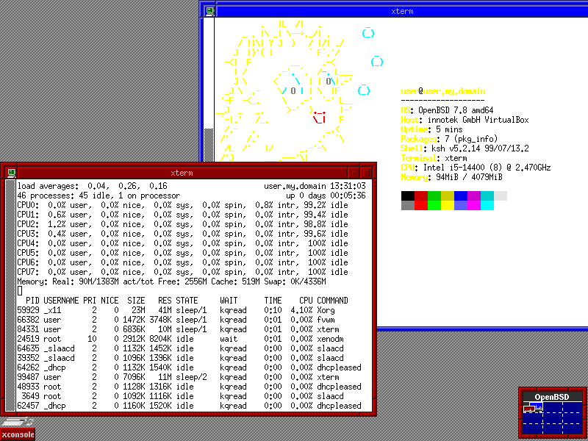Image resolution: width=588 pixels, height=441 pixels.
Task: Switch to the top-middle virtual desktop in pager
Action: [x=552, y=406]
